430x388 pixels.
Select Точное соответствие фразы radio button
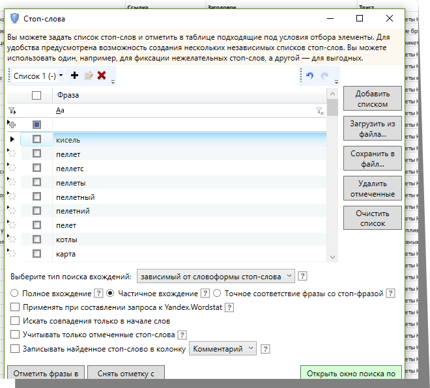point(217,293)
